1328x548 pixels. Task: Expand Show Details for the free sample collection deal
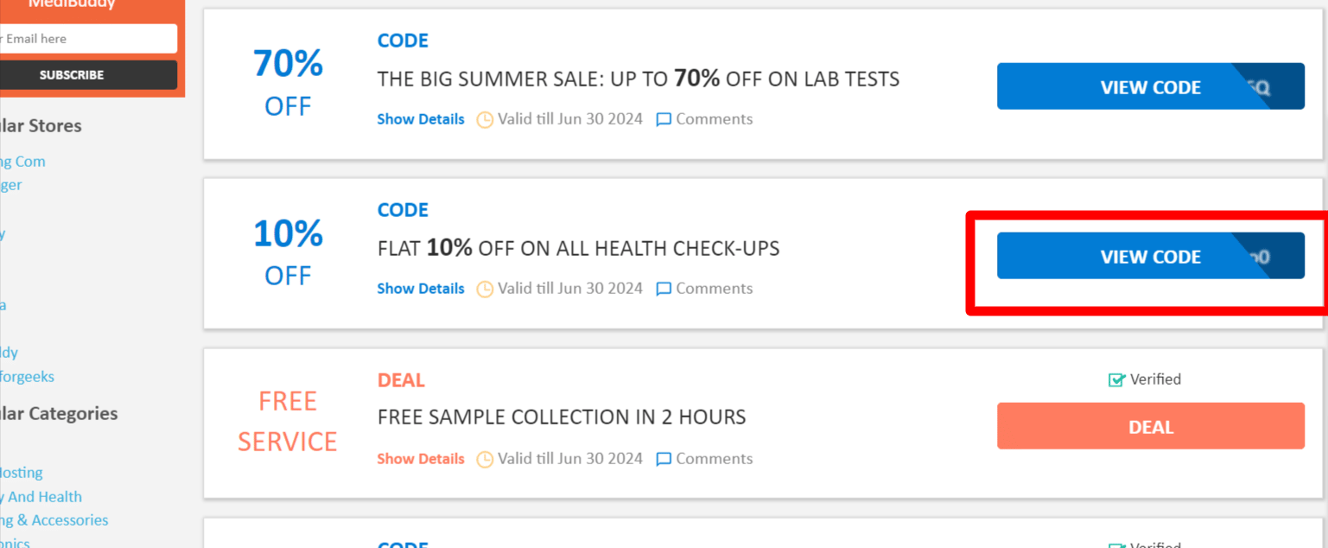point(421,459)
